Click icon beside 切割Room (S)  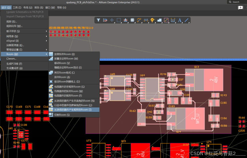click(x=51, y=115)
